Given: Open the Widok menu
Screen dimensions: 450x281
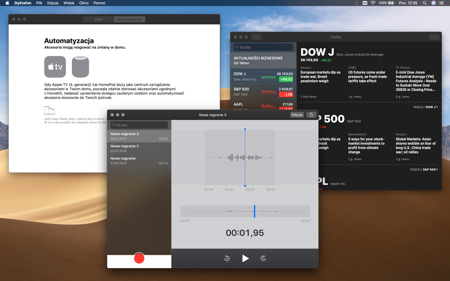Looking at the screenshot, I should 69,3.
